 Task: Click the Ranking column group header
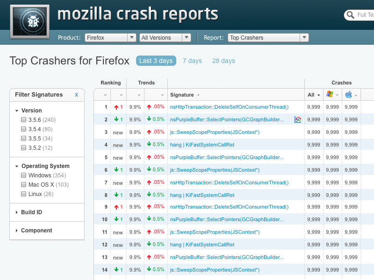111,83
